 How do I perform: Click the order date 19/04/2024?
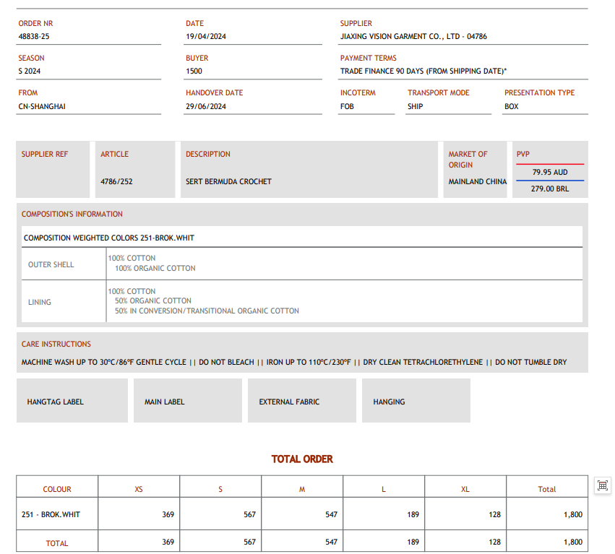(x=206, y=36)
